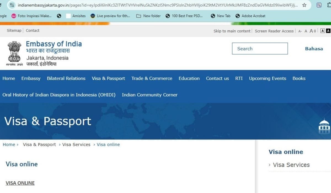Bookmark this page using the star icon

pos(304,5)
